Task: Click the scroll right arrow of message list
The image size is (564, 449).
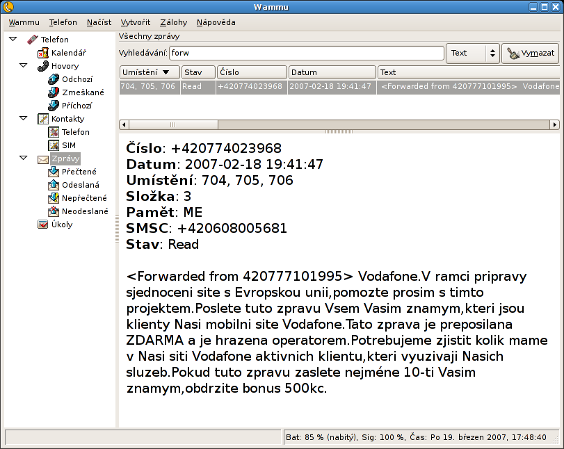Action: click(x=554, y=124)
